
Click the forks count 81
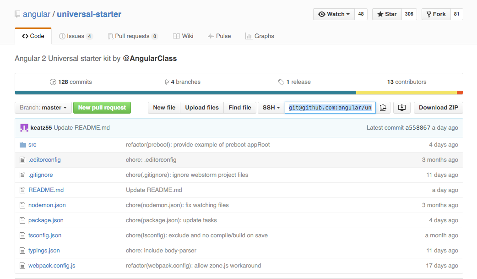coord(456,14)
